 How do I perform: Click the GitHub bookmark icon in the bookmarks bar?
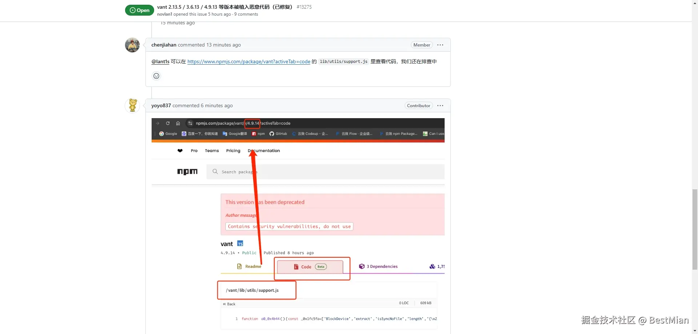(x=271, y=134)
